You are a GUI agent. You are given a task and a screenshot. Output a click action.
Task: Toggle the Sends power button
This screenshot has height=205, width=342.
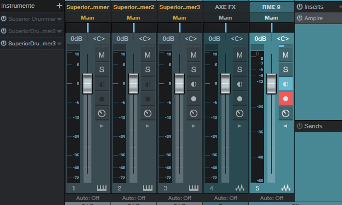pos(300,126)
